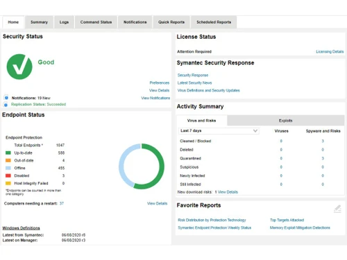Screen dimensions: 347x260
Task: Switch to Quick Reports tab
Action: tap(171, 22)
